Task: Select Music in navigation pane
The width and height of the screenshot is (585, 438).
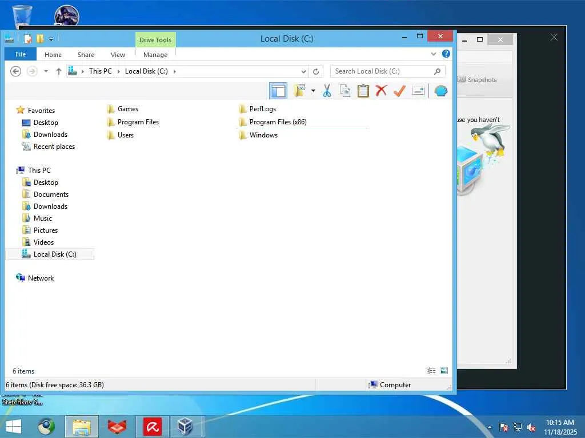Action: tap(37, 218)
